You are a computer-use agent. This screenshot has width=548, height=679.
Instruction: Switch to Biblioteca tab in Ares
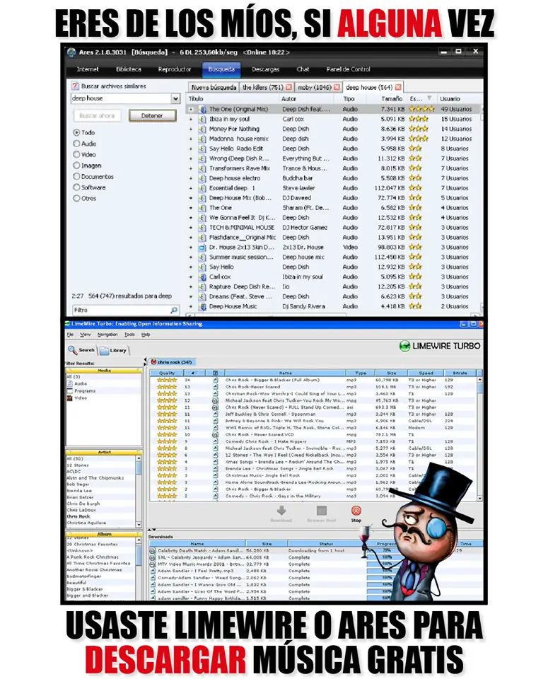[x=129, y=69]
